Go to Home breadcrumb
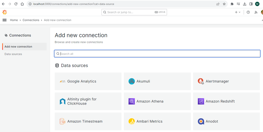 click(14, 20)
